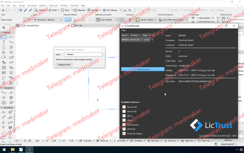Toggle visibility eye of Structural - Bearing layer
Screen dimensions: 244x153
pyautogui.click(x=35, y=20)
